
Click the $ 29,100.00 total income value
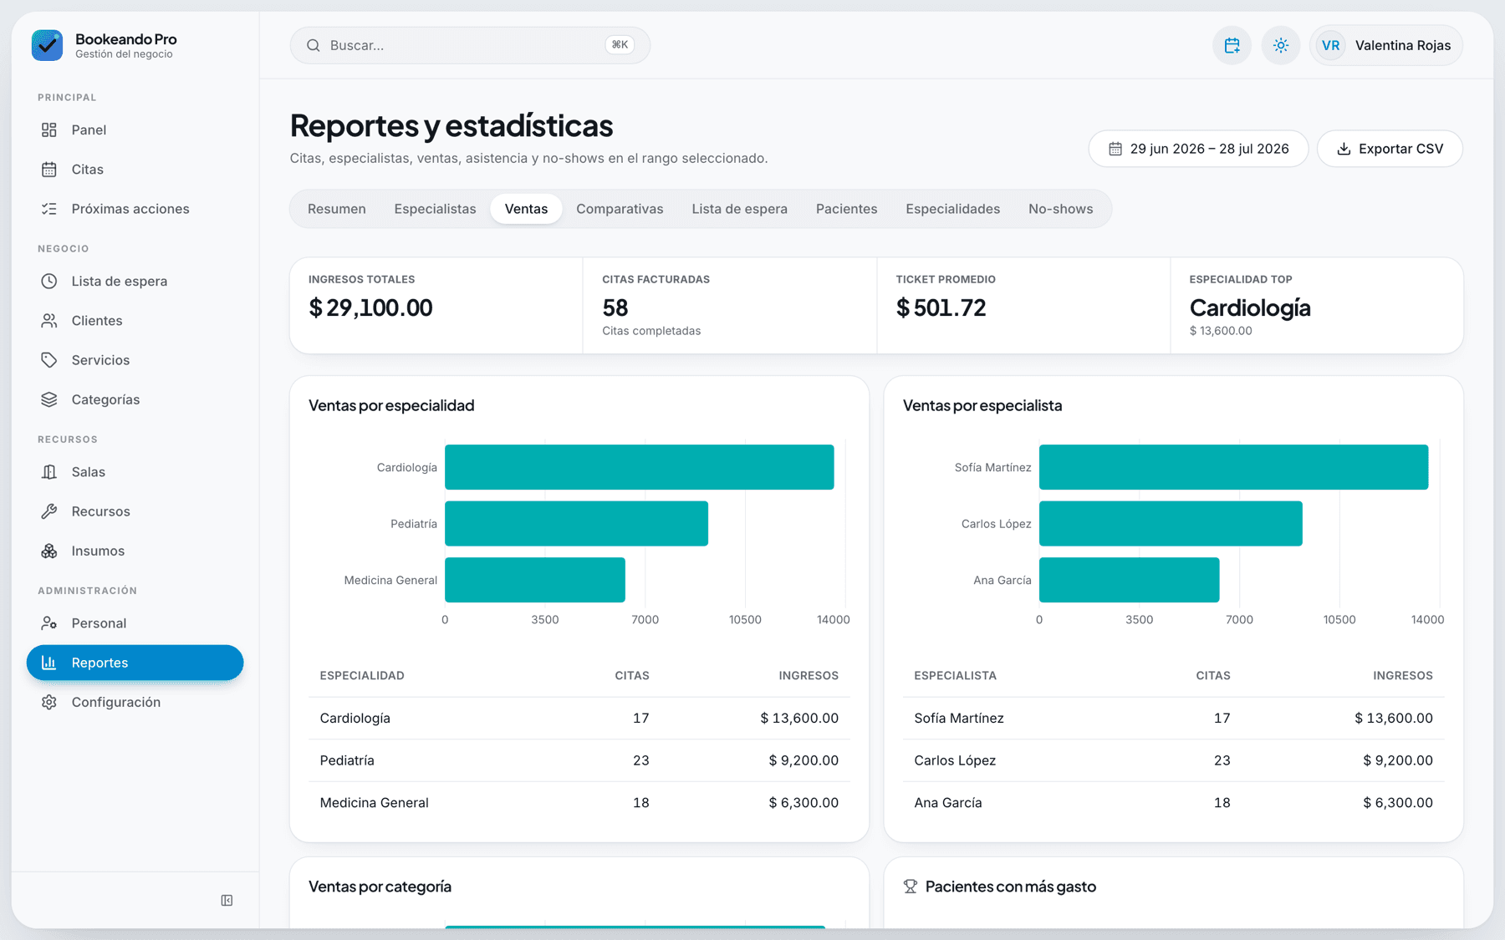[x=370, y=307]
